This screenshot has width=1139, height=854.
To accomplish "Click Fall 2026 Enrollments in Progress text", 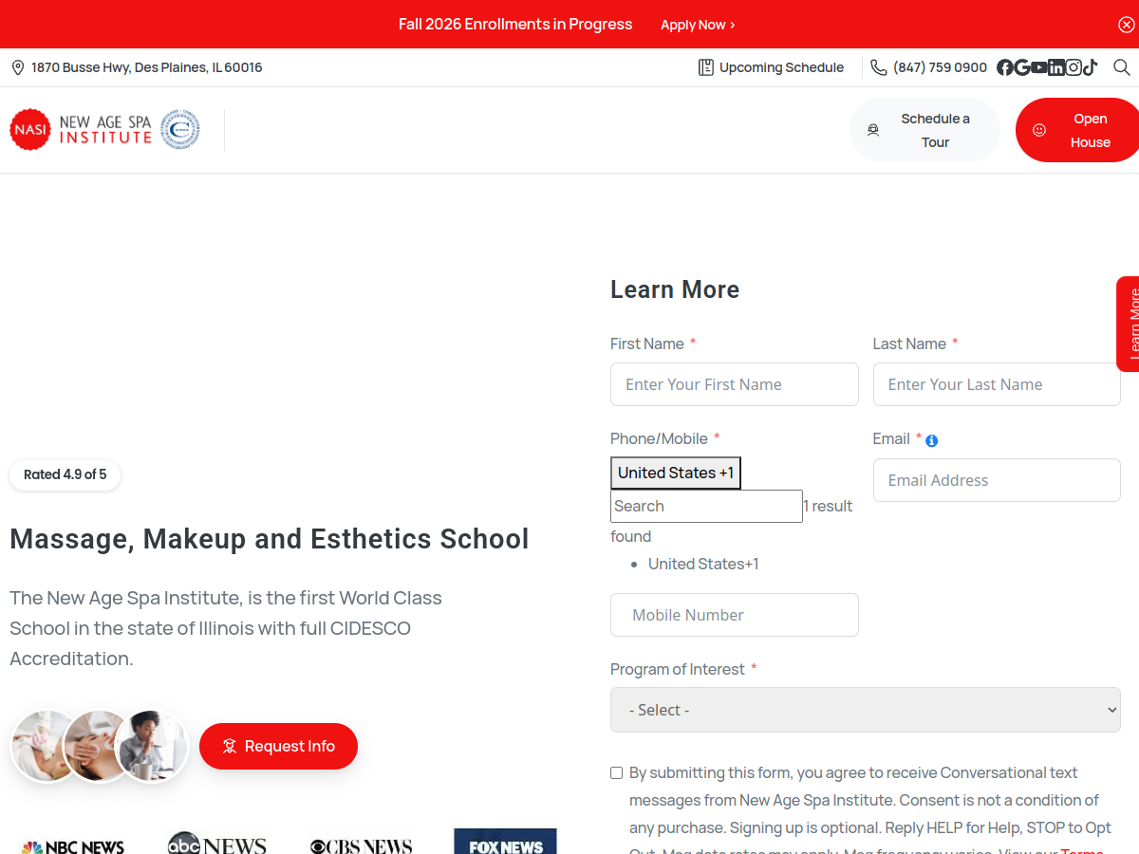I will pos(515,24).
